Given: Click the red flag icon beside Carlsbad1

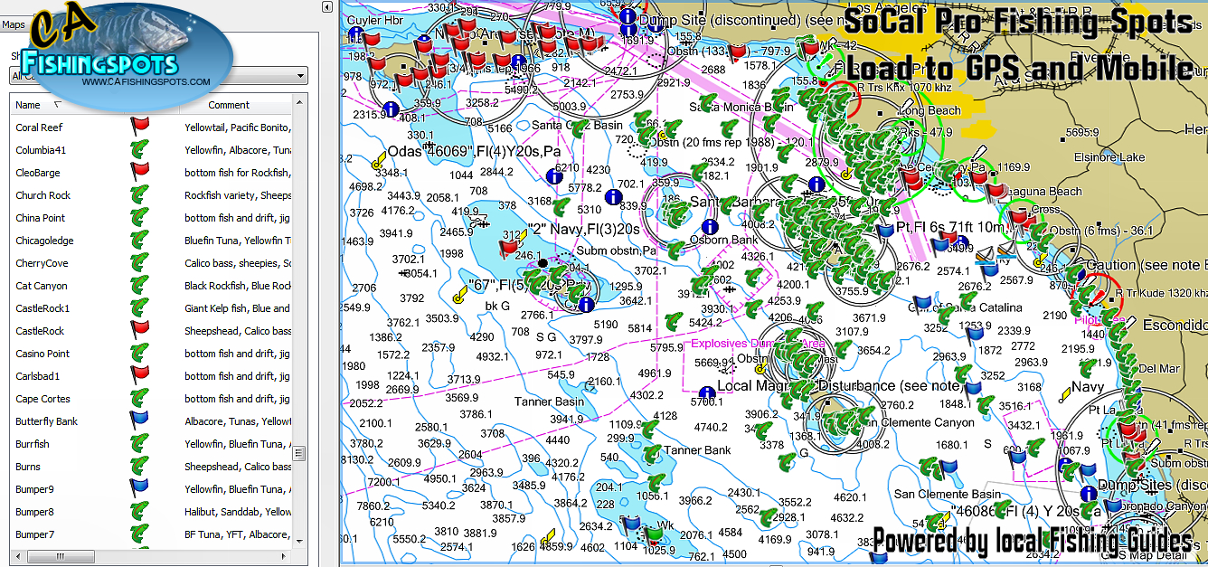Looking at the screenshot, I should click(x=139, y=375).
